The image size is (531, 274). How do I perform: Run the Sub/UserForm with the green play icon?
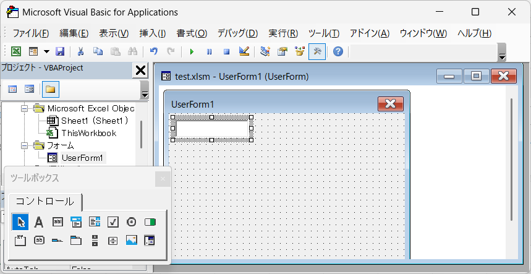pos(192,51)
